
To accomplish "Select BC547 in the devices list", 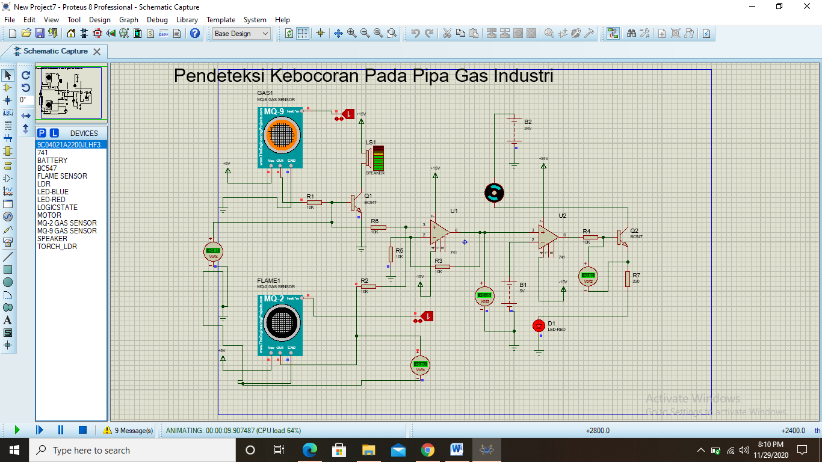I will click(x=51, y=168).
